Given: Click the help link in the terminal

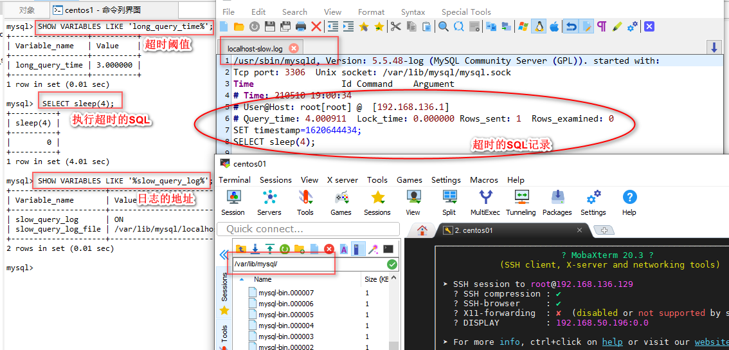Looking at the screenshot, I should tap(612, 342).
